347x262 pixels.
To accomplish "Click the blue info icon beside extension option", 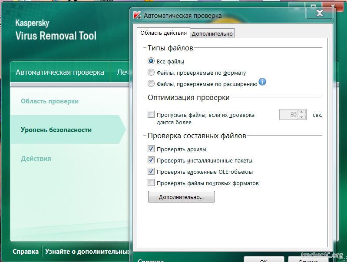I will [x=262, y=82].
